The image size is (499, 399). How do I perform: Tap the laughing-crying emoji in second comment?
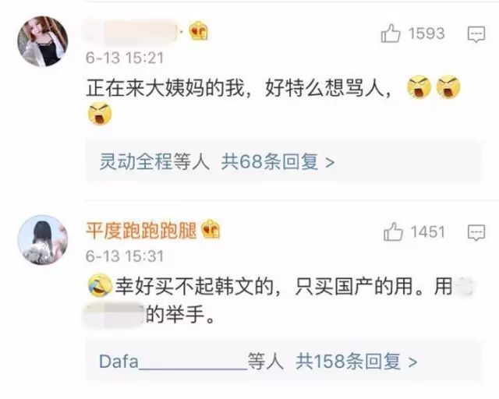[100, 285]
